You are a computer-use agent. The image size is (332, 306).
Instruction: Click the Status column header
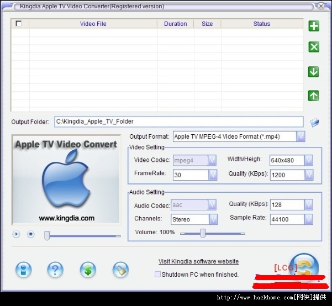coord(262,24)
